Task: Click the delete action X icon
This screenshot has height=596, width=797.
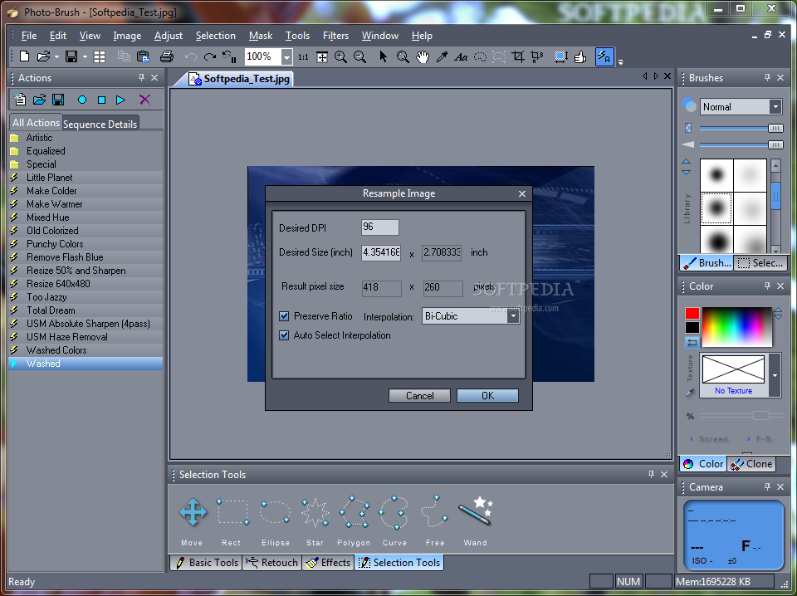Action: [144, 100]
